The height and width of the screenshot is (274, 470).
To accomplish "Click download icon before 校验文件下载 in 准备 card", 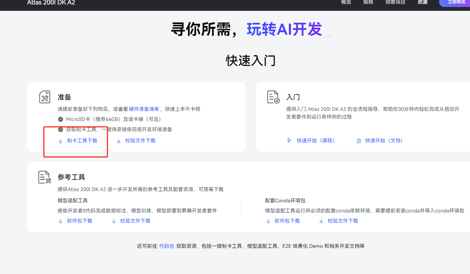I will pos(119,141).
